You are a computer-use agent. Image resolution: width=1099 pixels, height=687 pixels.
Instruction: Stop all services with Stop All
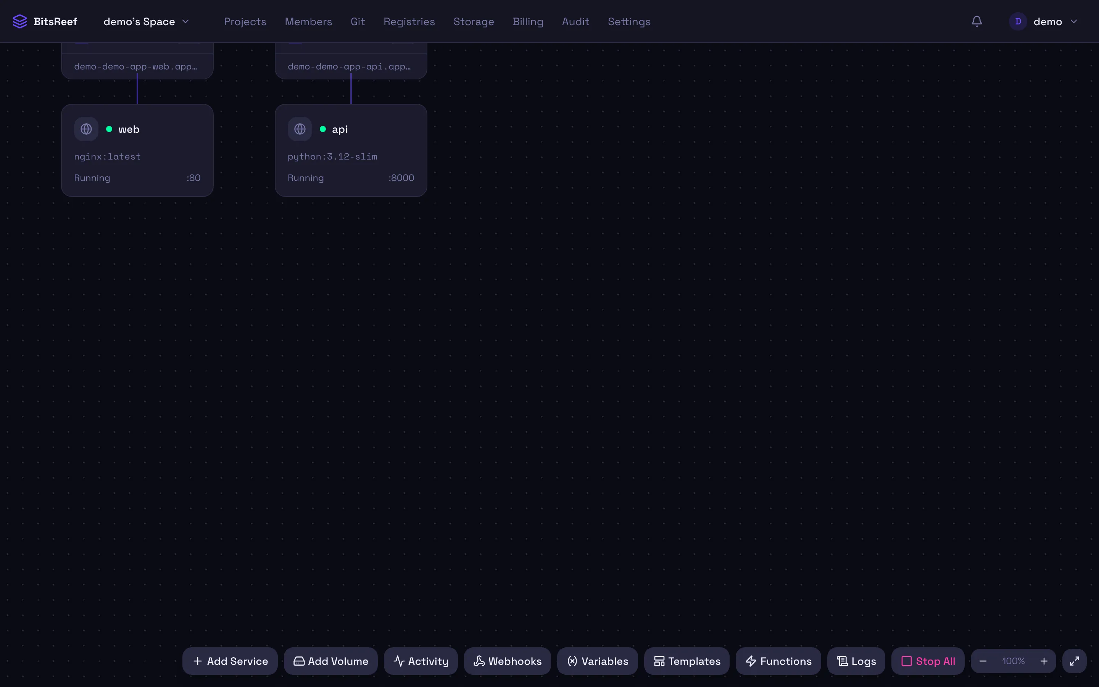click(x=928, y=661)
